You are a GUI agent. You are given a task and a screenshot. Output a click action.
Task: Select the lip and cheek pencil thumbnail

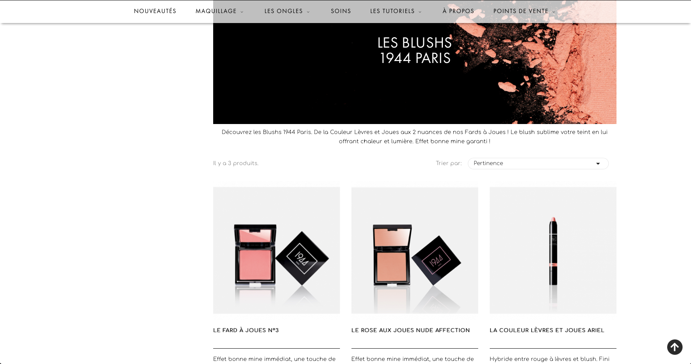click(x=553, y=250)
